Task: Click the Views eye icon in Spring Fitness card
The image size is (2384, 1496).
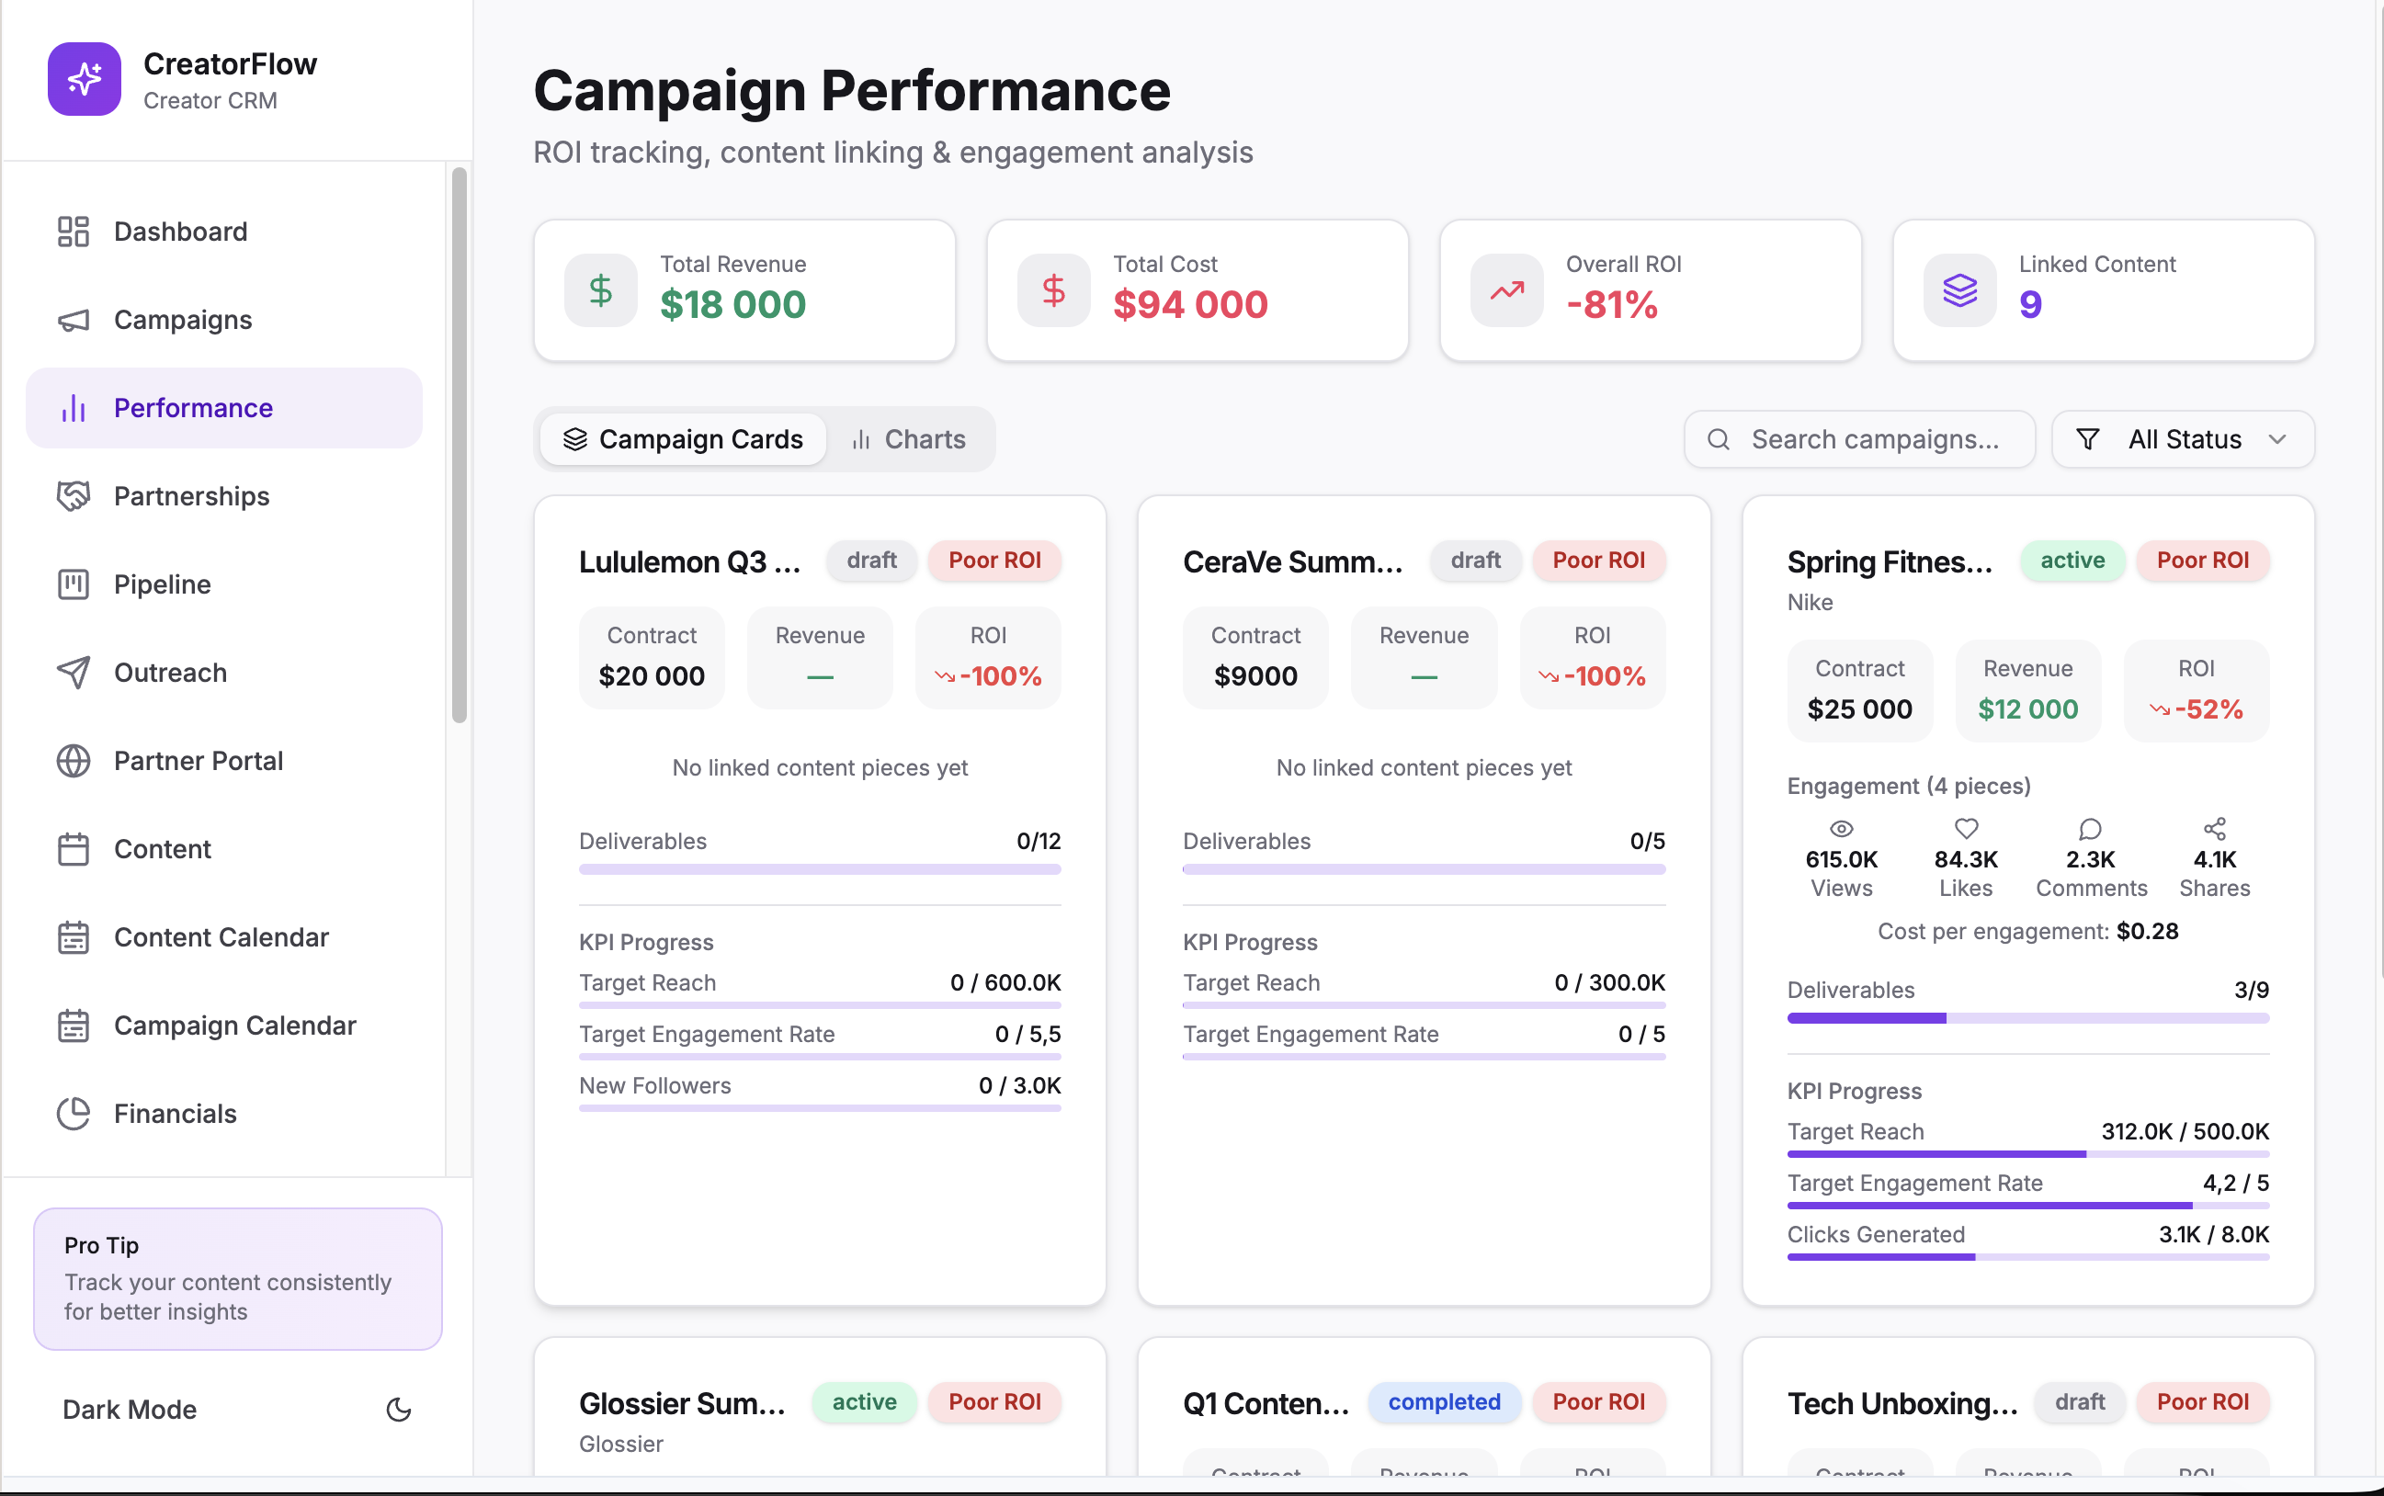Action: click(1842, 829)
